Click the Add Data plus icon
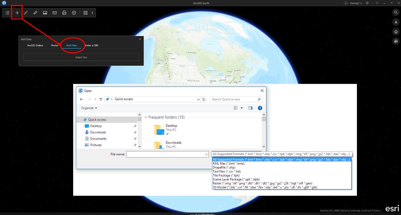This screenshot has height=215, width=401. pos(17,13)
